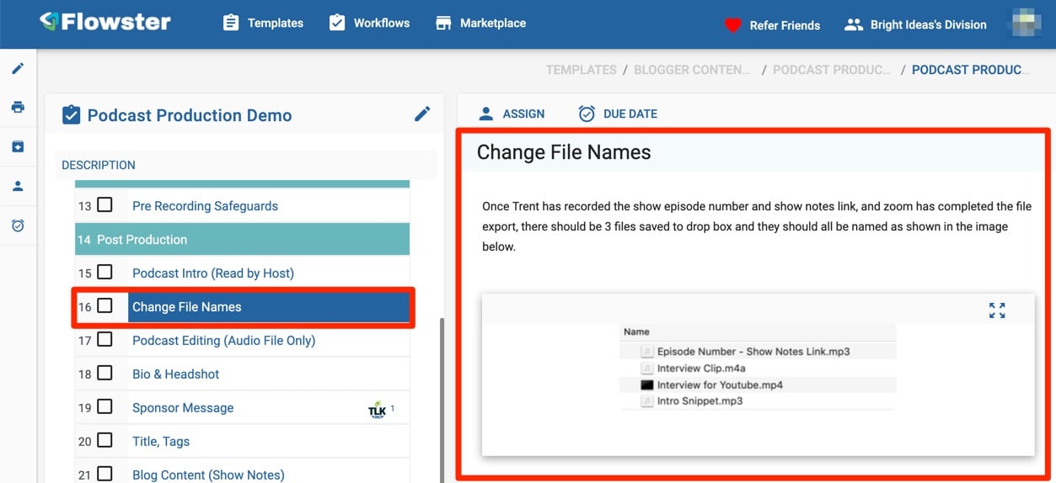Check the Bio & Headshot checkbox

[x=105, y=373]
